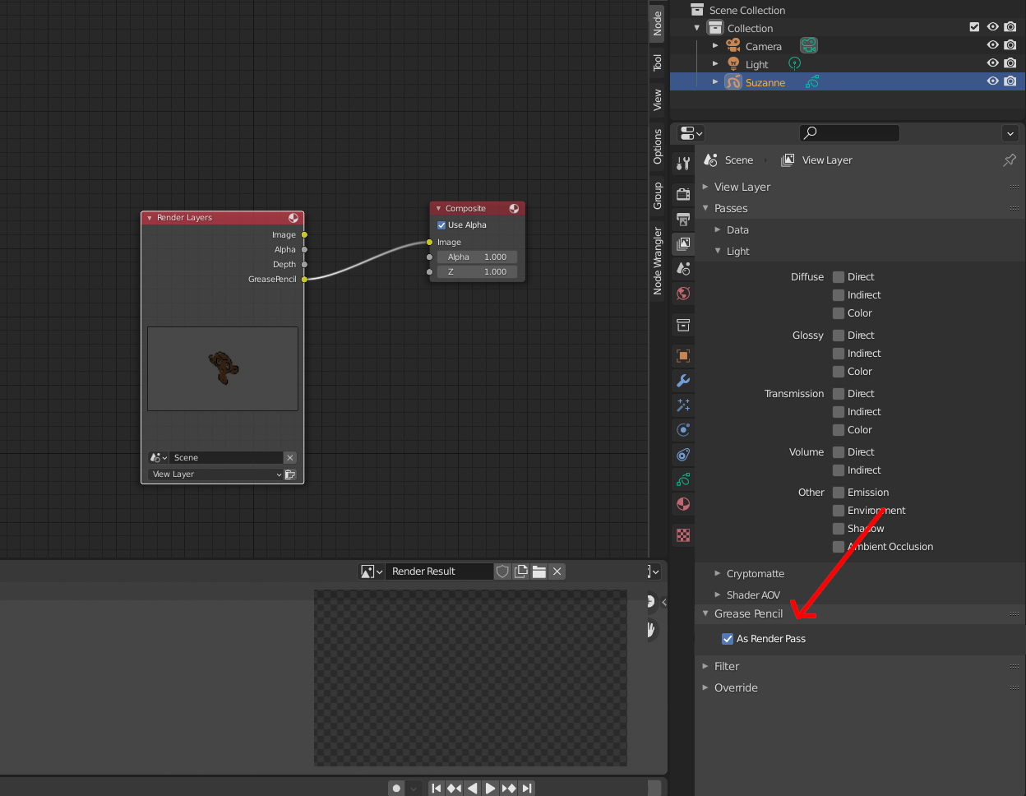Click the Properties search field

coord(849,132)
